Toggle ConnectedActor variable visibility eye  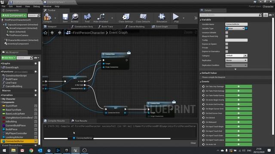(x=36, y=141)
